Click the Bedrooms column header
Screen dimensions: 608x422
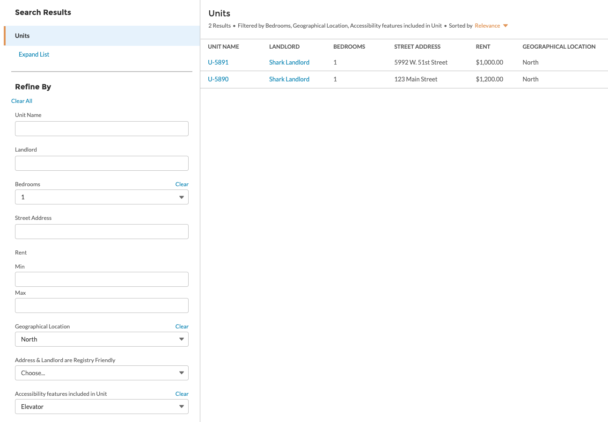pyautogui.click(x=349, y=47)
